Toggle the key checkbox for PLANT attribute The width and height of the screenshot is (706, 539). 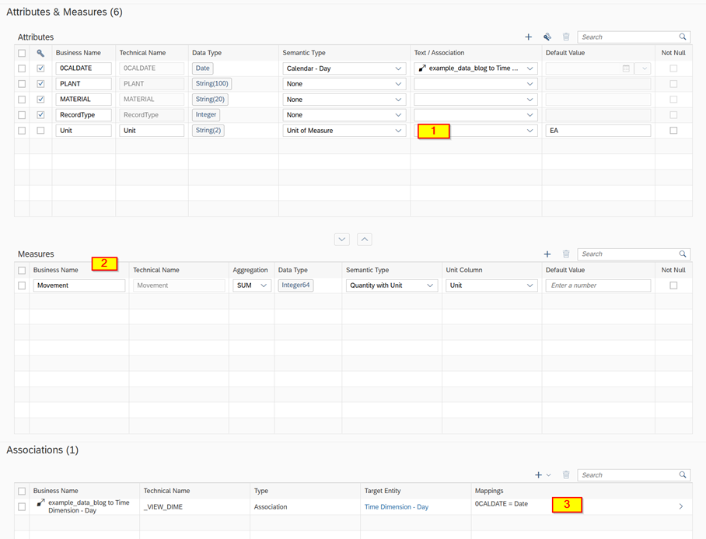coord(40,84)
